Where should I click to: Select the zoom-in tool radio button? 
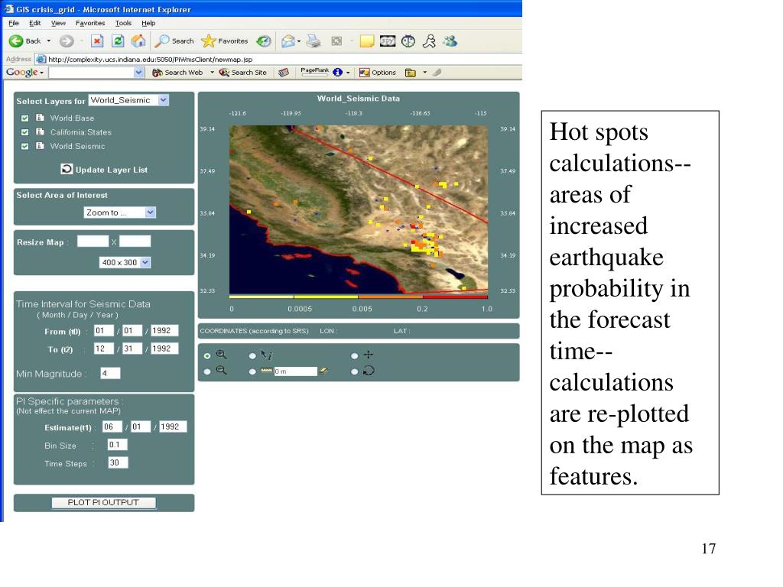click(x=207, y=356)
